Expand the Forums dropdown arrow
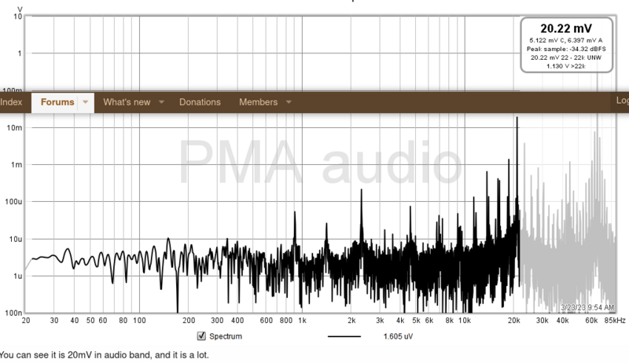 [84, 102]
